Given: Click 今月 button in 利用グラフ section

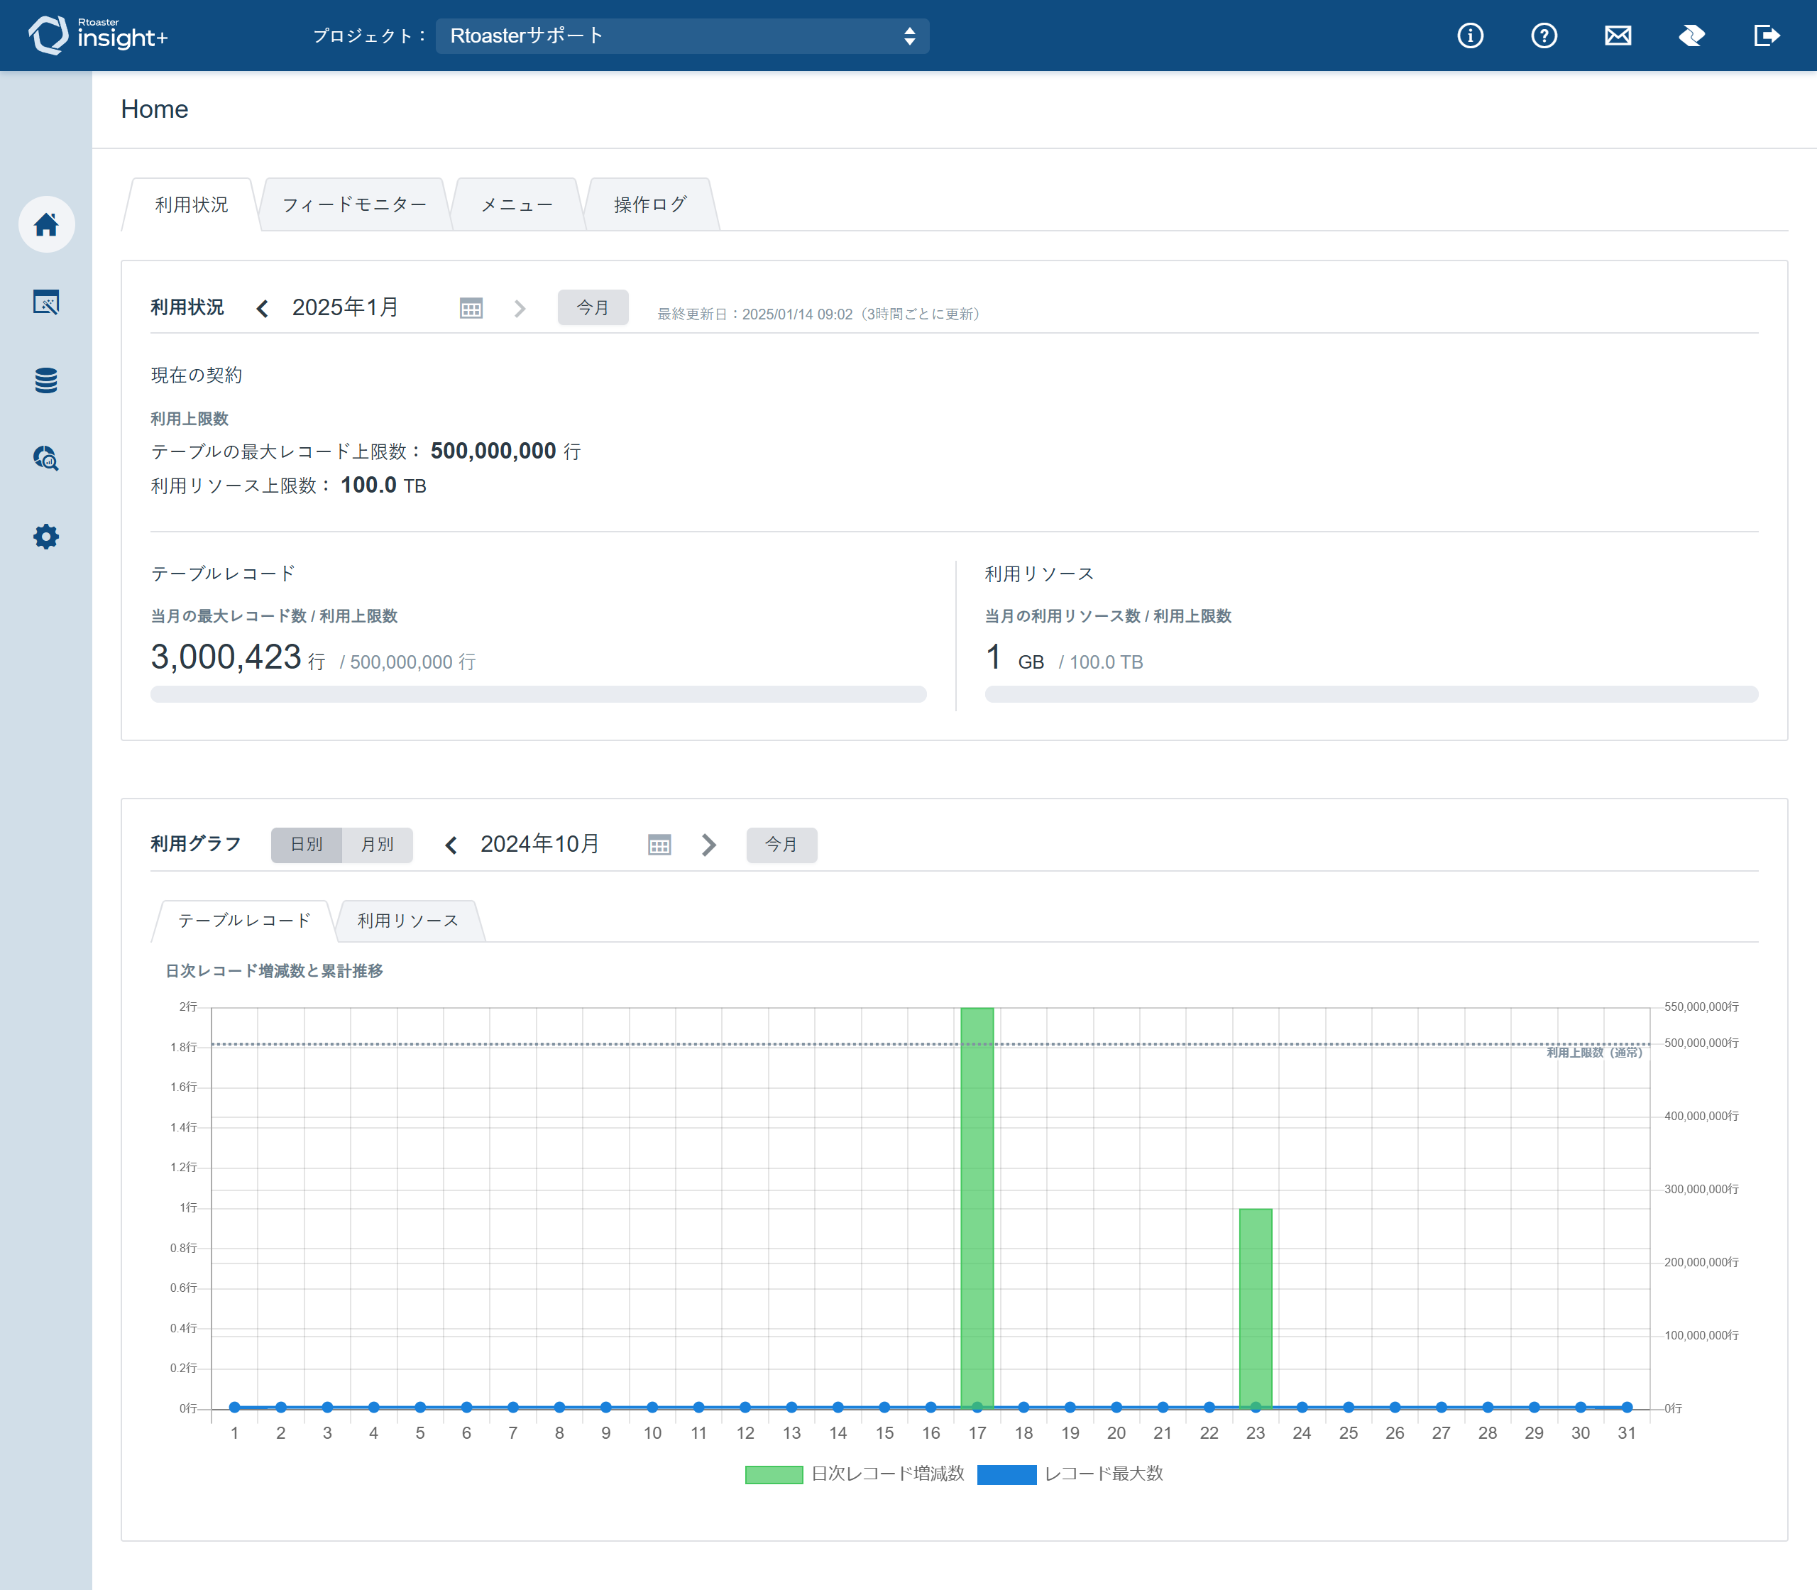Looking at the screenshot, I should (781, 845).
